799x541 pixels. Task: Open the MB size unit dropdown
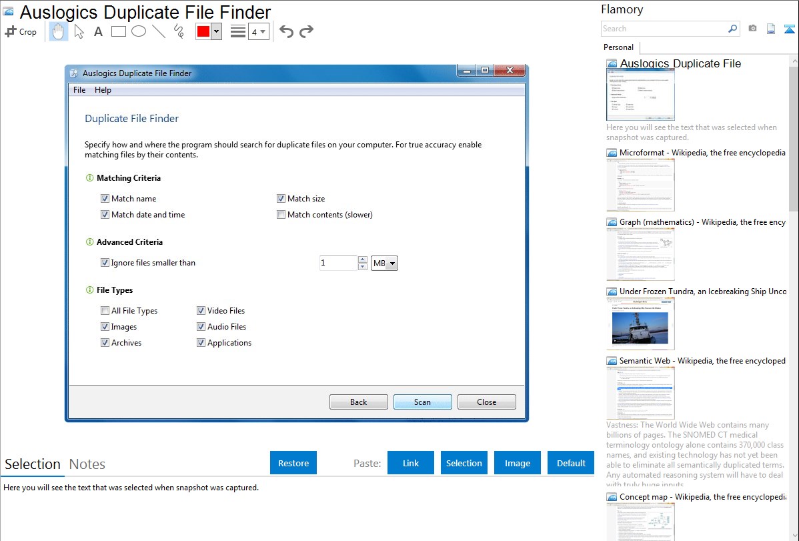[384, 263]
